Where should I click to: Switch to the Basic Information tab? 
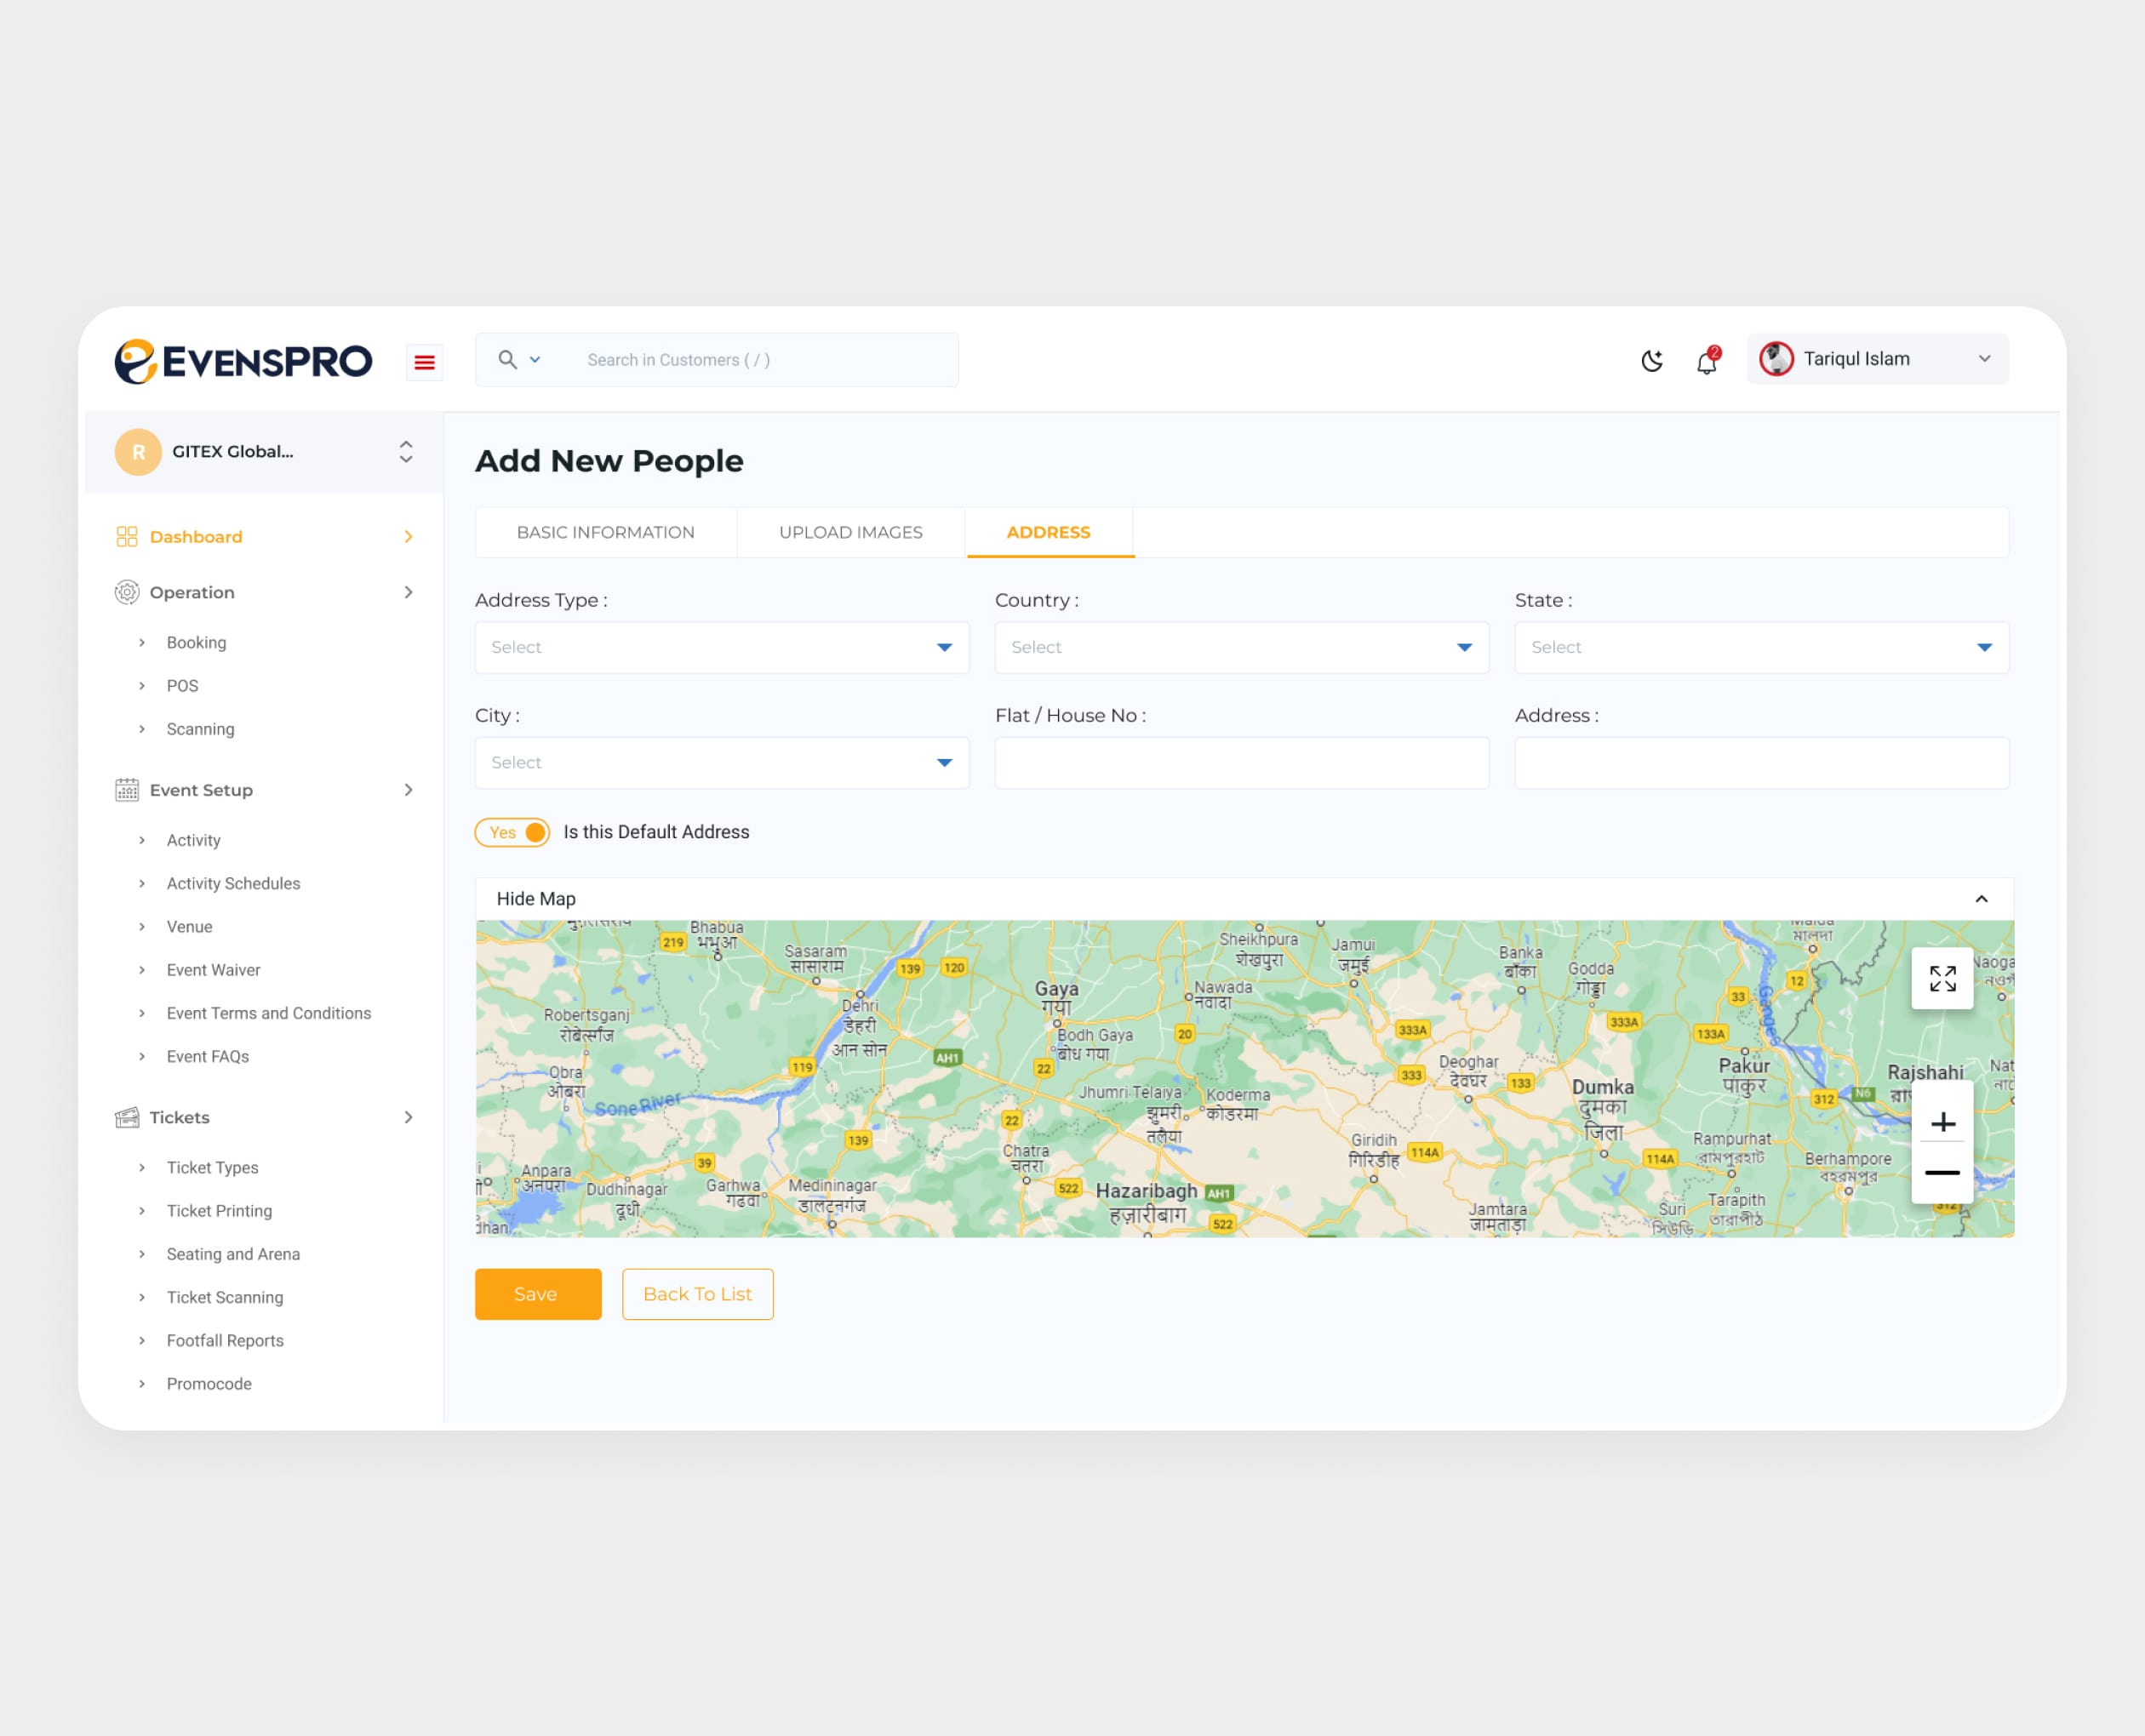tap(605, 532)
